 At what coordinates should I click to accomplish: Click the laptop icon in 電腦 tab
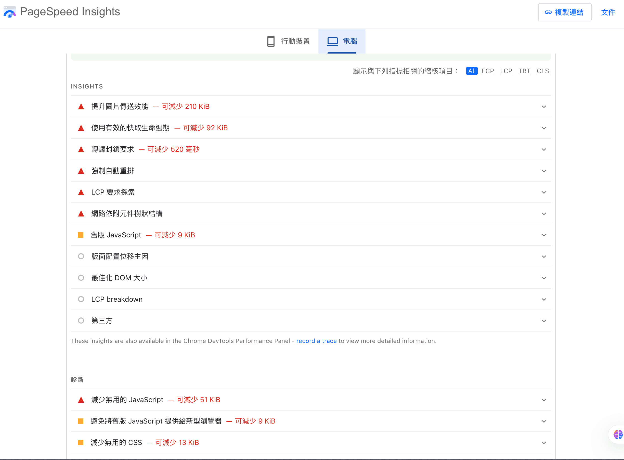pos(332,41)
